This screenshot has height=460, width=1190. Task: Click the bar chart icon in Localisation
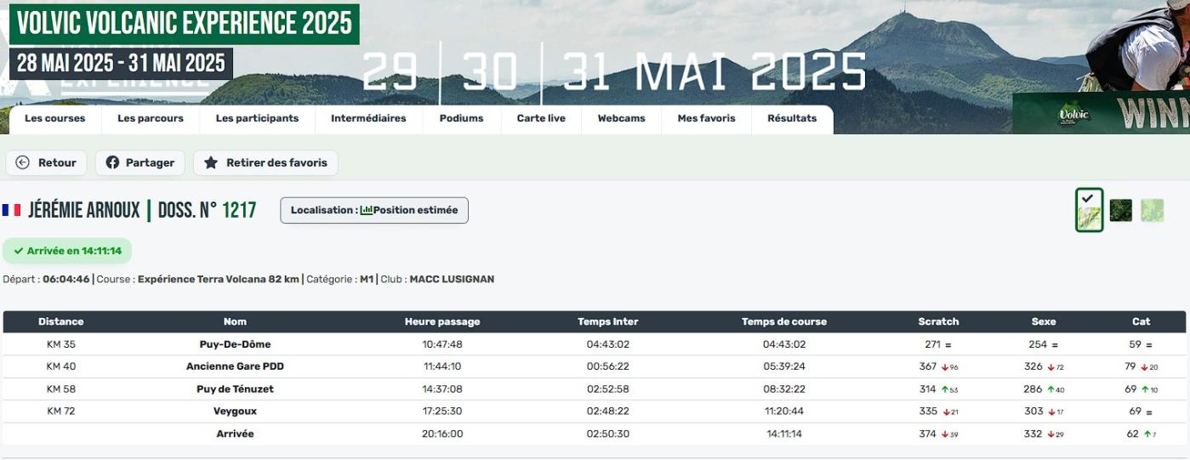(366, 210)
